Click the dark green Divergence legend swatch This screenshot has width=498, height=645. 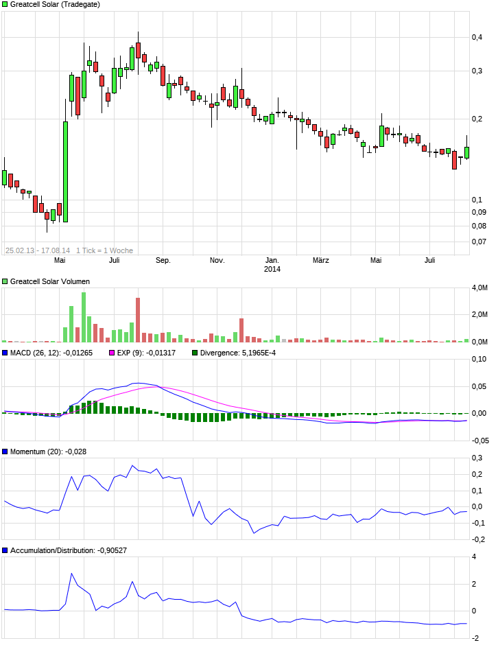195,353
